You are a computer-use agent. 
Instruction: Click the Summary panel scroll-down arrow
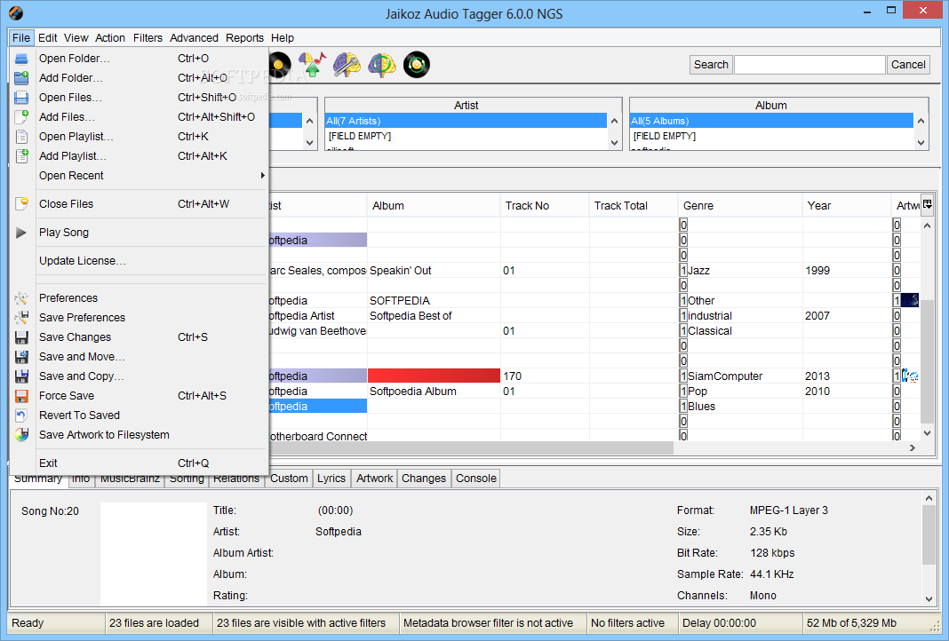(929, 599)
